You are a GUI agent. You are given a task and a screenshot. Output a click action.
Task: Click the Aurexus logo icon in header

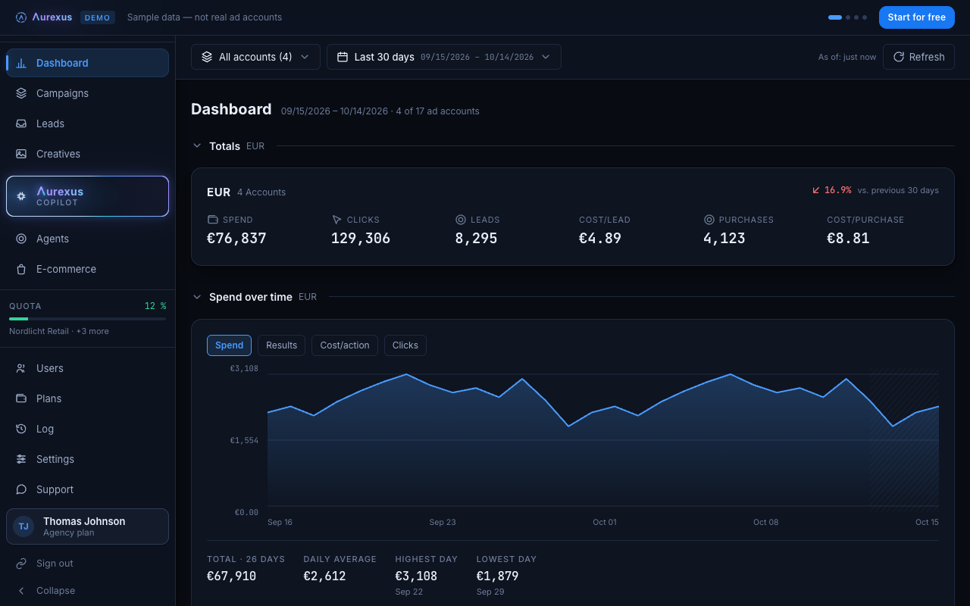pyautogui.click(x=21, y=17)
